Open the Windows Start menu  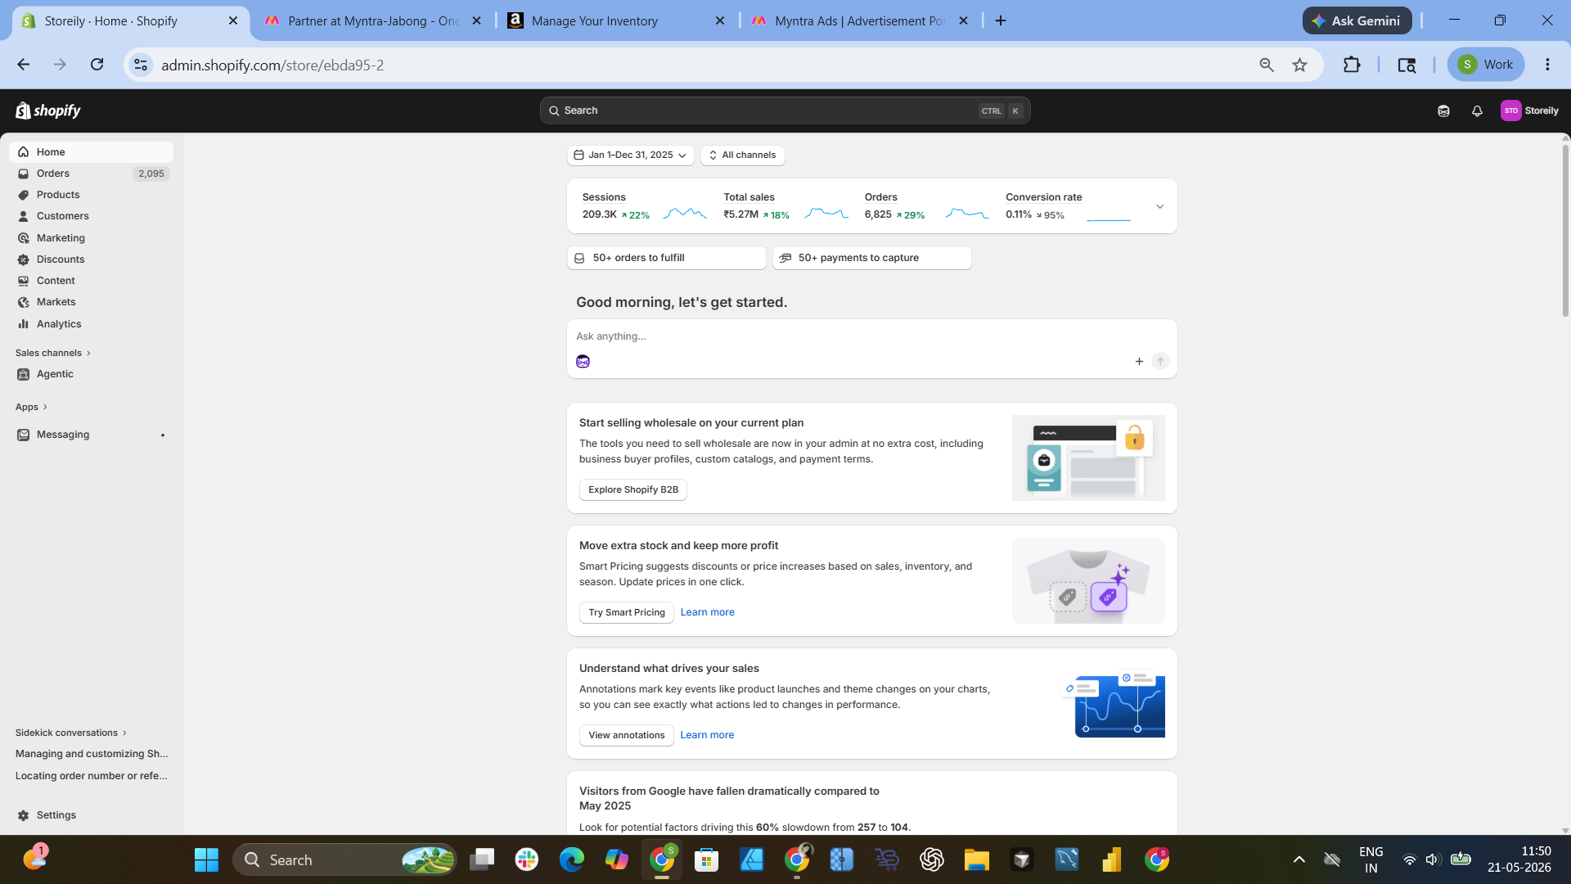[206, 859]
